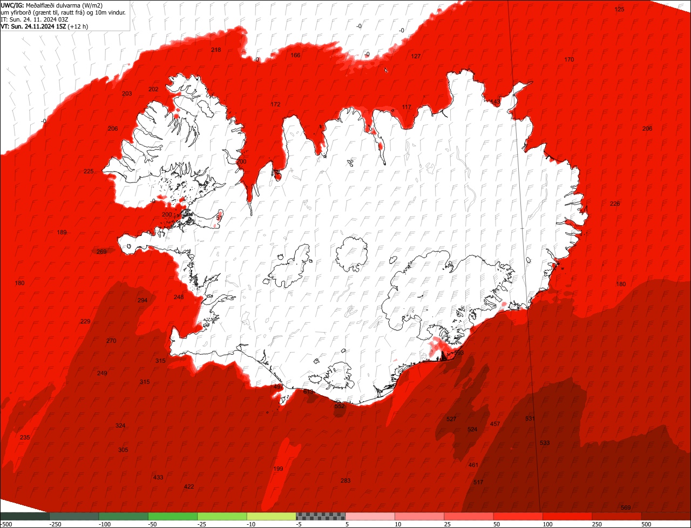691x528 pixels.
Task: Click the subtitle line mentioning '10m vindur'
Action: click(x=63, y=12)
